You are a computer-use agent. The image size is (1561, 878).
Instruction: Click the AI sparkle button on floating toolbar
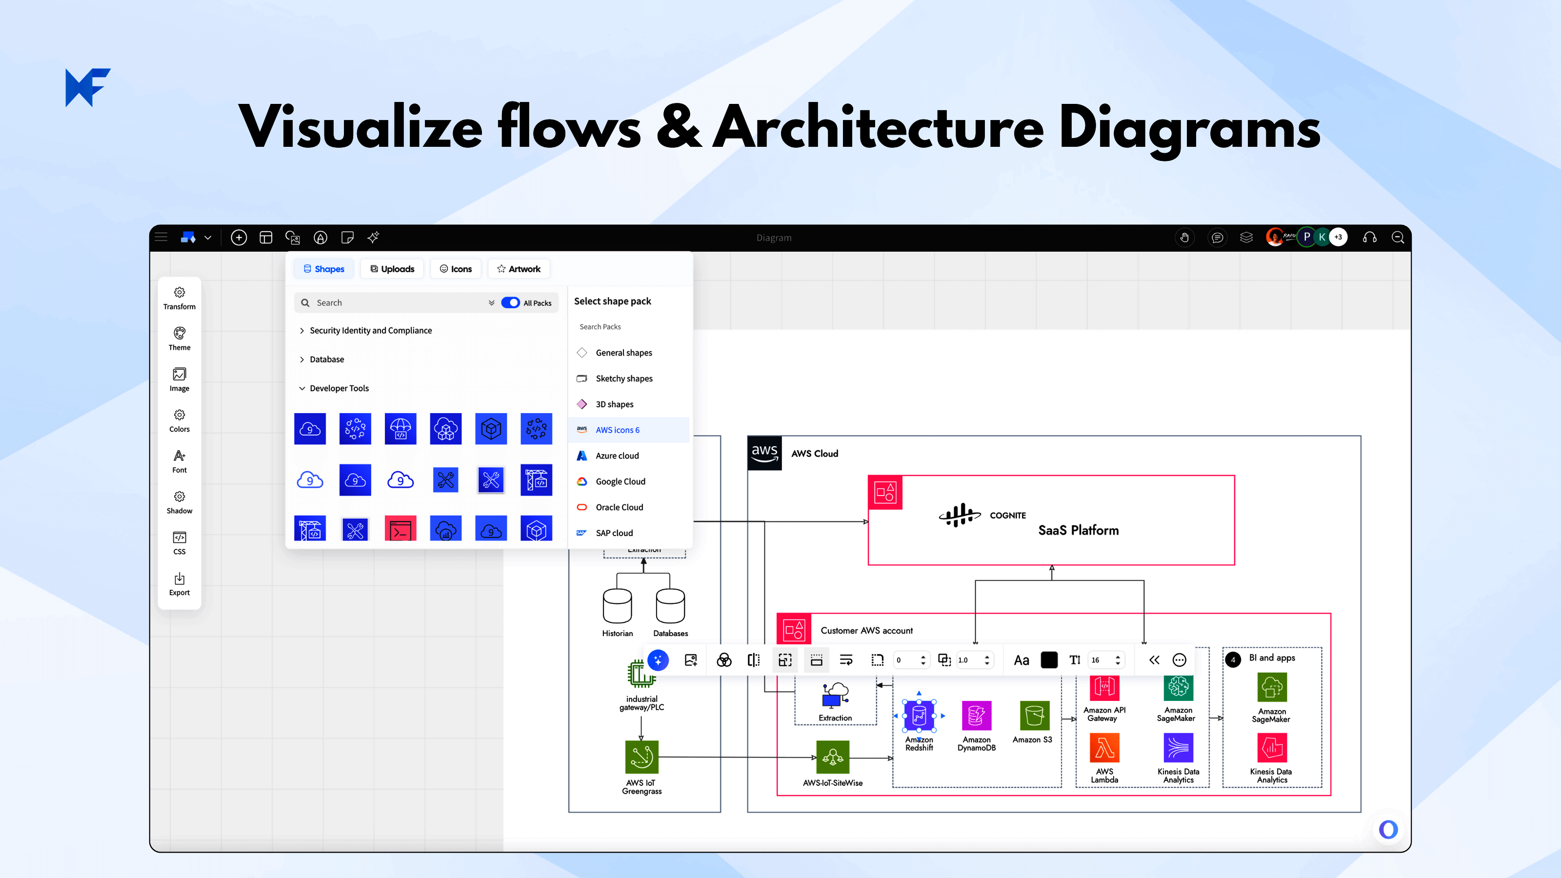(658, 660)
